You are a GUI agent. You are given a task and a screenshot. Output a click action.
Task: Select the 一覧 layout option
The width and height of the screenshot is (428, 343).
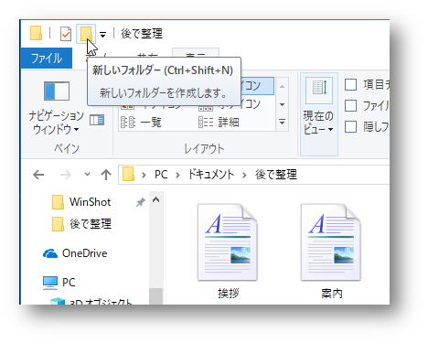click(141, 123)
